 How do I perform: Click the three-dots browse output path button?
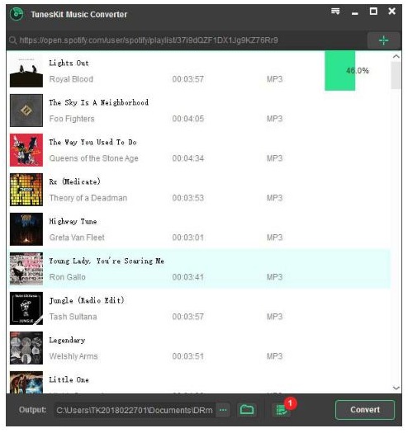point(223,410)
